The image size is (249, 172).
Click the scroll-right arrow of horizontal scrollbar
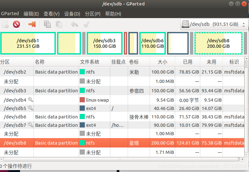click(242, 159)
